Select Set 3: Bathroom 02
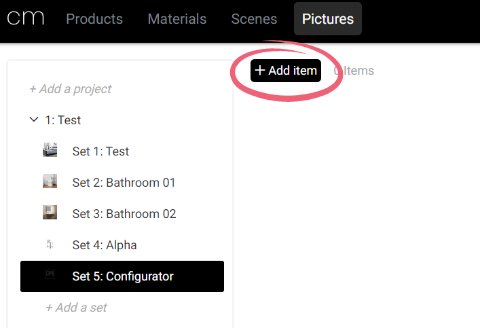Screen dimensions: 480x328 tap(124, 214)
